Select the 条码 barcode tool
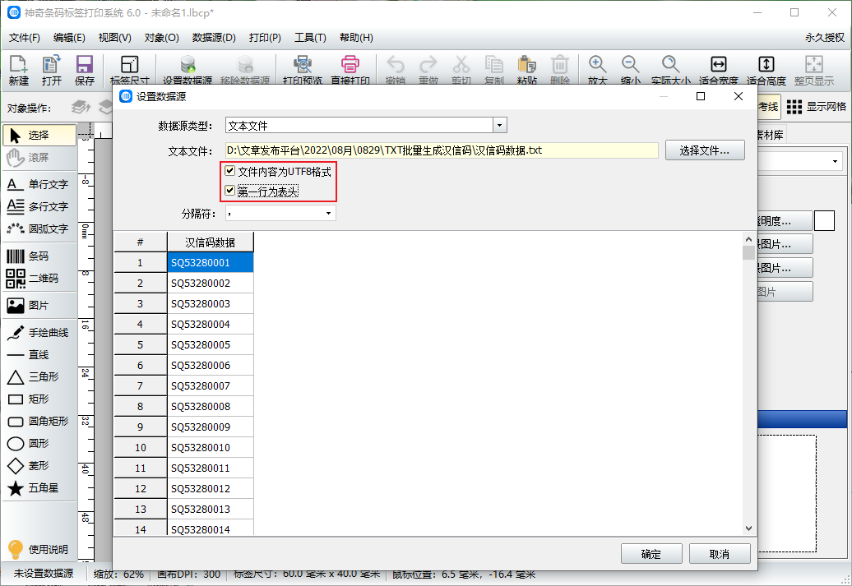The height and width of the screenshot is (586, 852). 38,256
